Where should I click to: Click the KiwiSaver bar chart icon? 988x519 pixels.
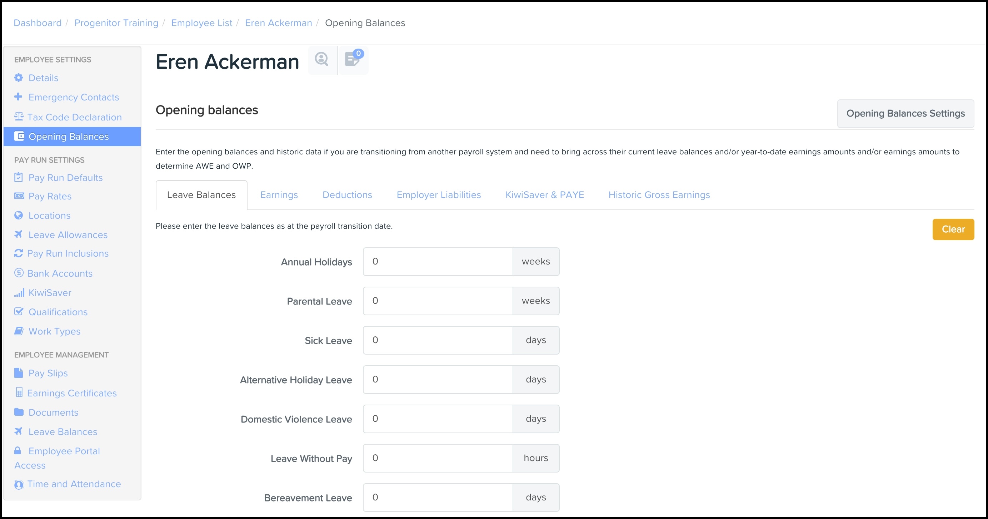(x=19, y=293)
